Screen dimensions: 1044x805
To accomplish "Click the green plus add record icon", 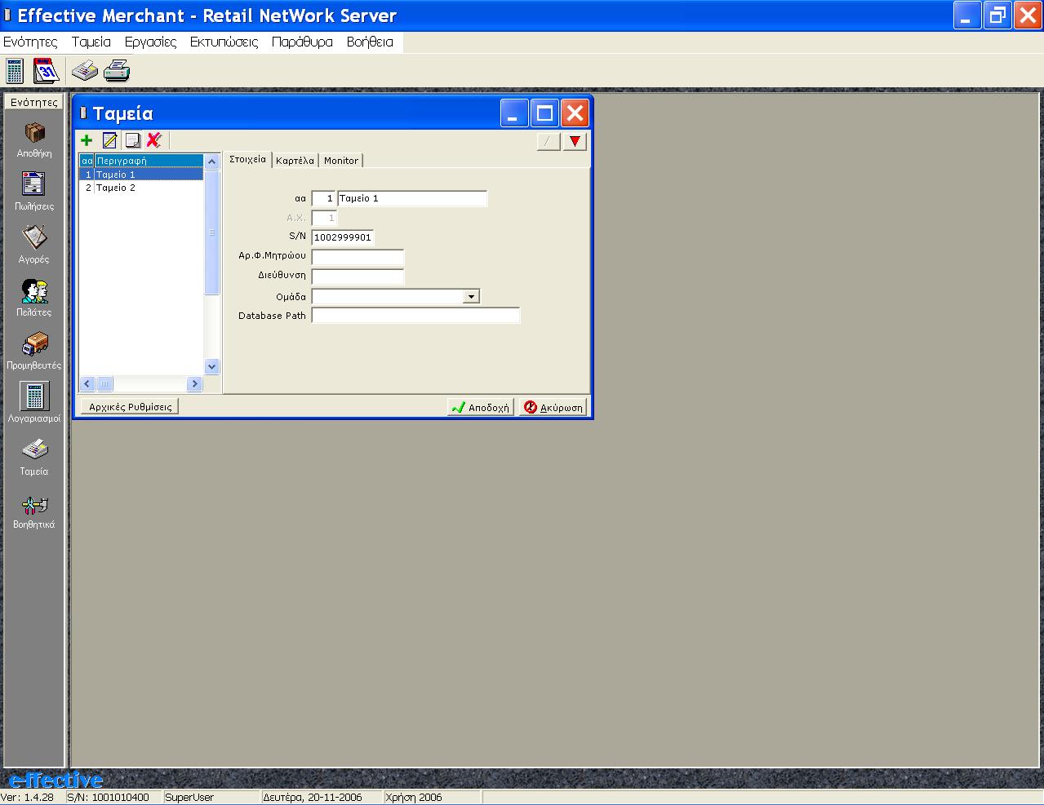I will [x=87, y=140].
